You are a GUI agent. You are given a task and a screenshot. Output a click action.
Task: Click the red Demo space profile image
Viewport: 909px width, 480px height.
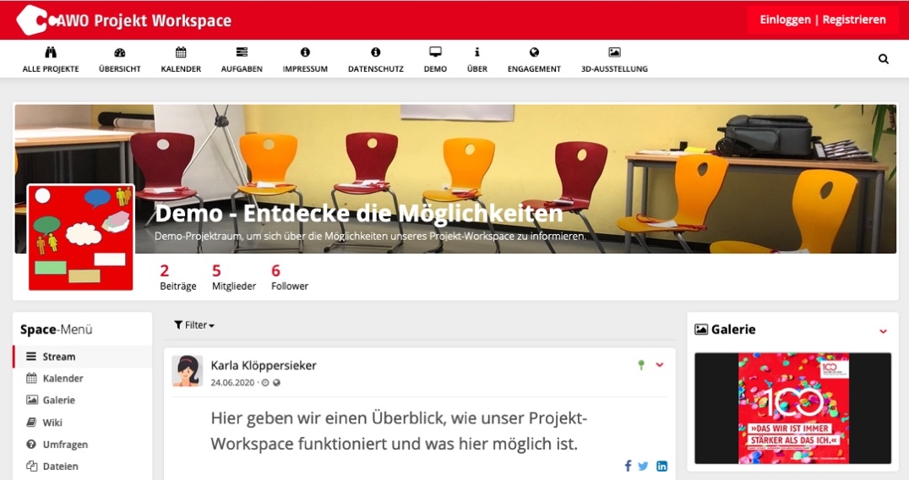(x=80, y=237)
